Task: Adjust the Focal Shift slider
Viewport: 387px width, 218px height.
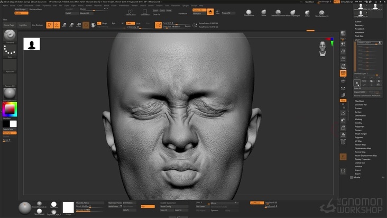Action: (x=177, y=23)
